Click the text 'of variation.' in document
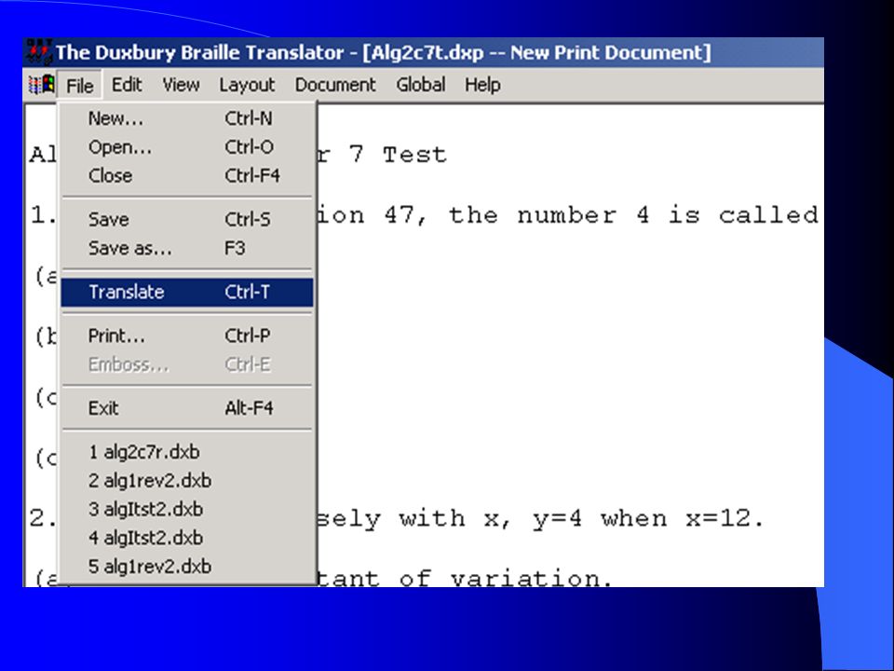Viewport: 894px width, 671px height. pos(507,579)
